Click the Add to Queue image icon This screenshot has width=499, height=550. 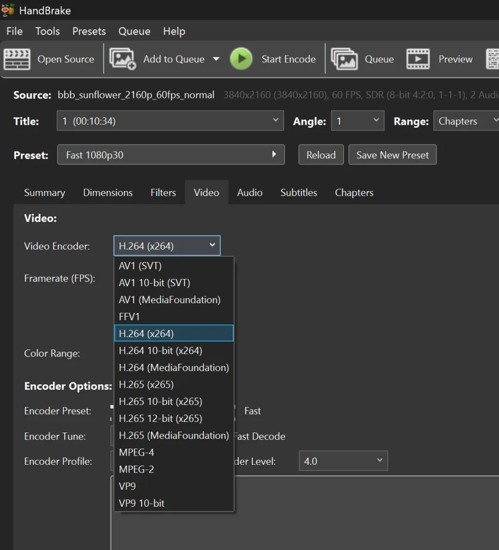point(122,59)
